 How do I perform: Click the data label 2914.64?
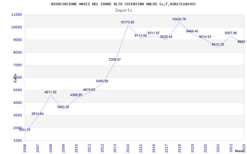click(37, 114)
